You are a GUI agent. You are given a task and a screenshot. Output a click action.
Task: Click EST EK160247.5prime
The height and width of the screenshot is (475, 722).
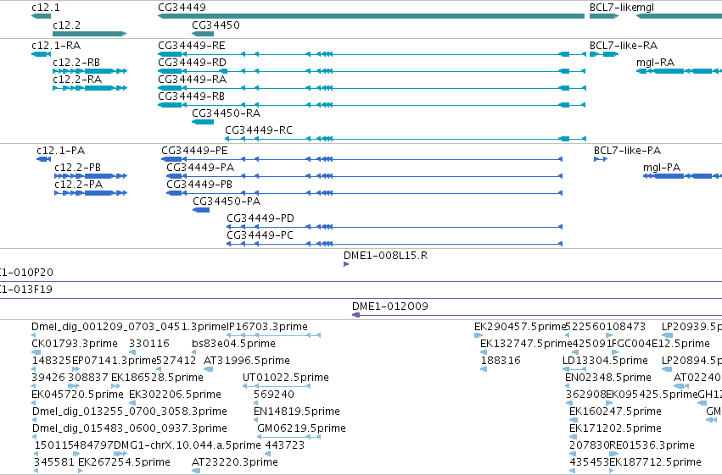pyautogui.click(x=616, y=411)
